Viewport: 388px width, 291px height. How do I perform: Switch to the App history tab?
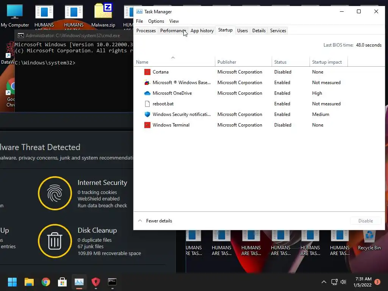tap(202, 31)
